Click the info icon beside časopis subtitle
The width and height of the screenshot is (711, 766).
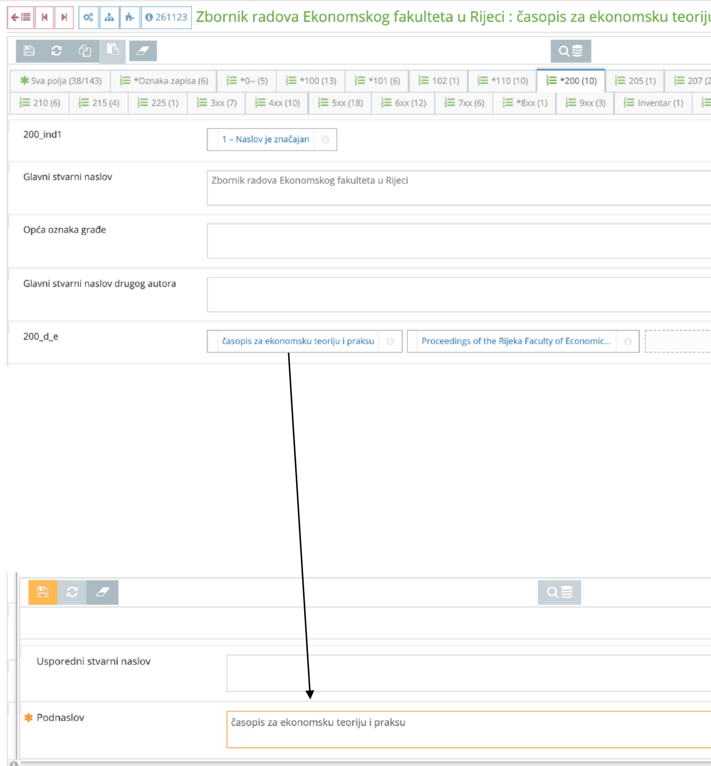[x=390, y=341]
